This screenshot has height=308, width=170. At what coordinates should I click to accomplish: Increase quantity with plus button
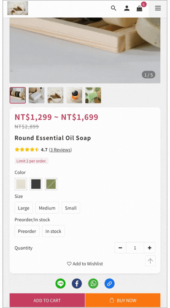pos(150,248)
